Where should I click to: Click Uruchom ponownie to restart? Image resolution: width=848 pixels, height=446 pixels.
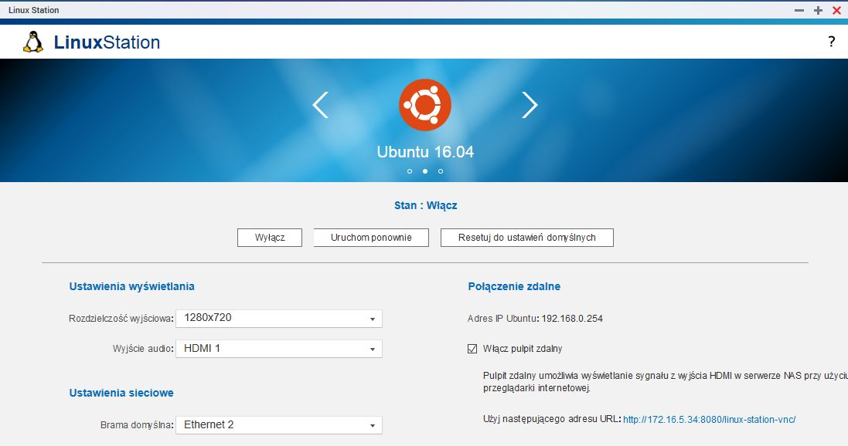tap(371, 238)
